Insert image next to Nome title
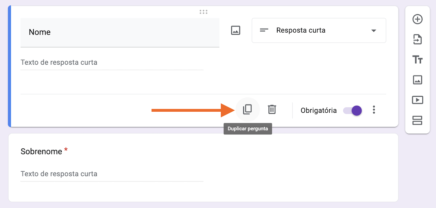 (236, 30)
